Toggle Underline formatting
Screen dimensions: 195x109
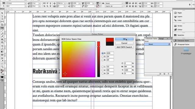click(x=50, y=3)
